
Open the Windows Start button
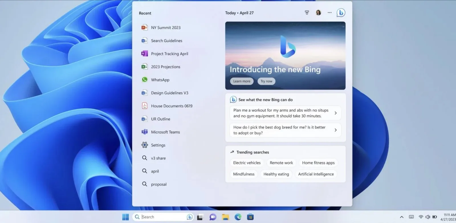coord(125,217)
